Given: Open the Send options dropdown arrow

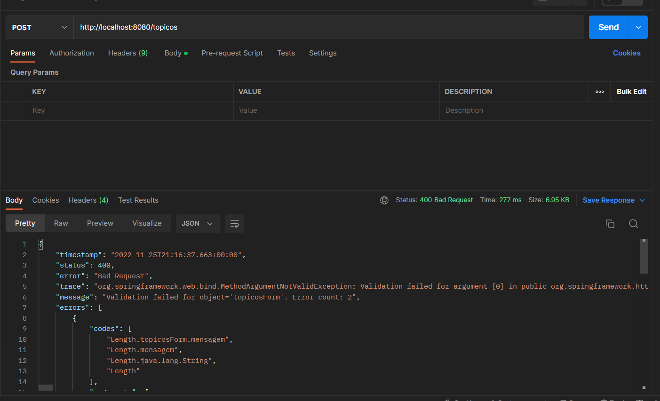Looking at the screenshot, I should pyautogui.click(x=638, y=27).
